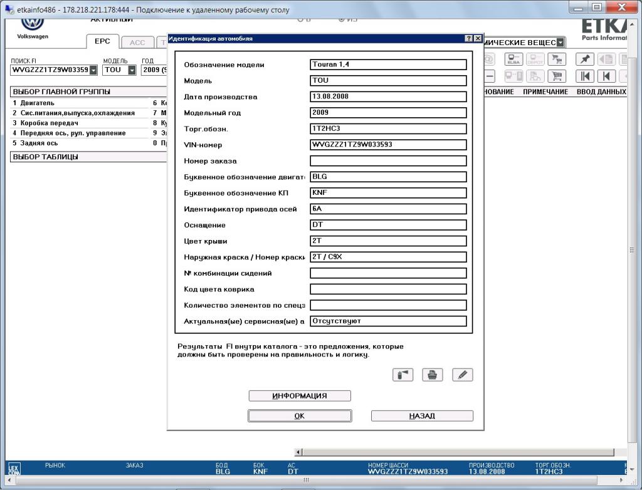Close the Идентификация автомобиля dialog
This screenshot has height=490, width=642.
478,38
